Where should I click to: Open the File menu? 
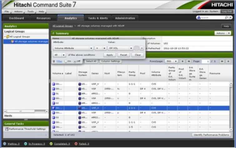[7, 12]
